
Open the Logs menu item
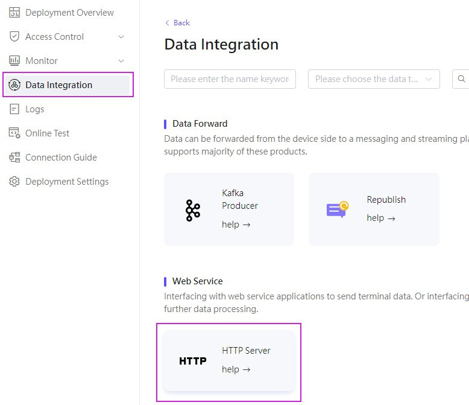pos(34,109)
